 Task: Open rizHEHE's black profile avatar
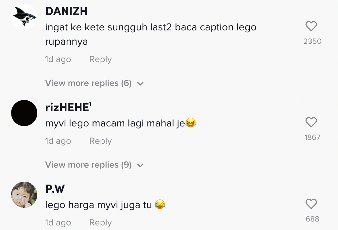[24, 113]
